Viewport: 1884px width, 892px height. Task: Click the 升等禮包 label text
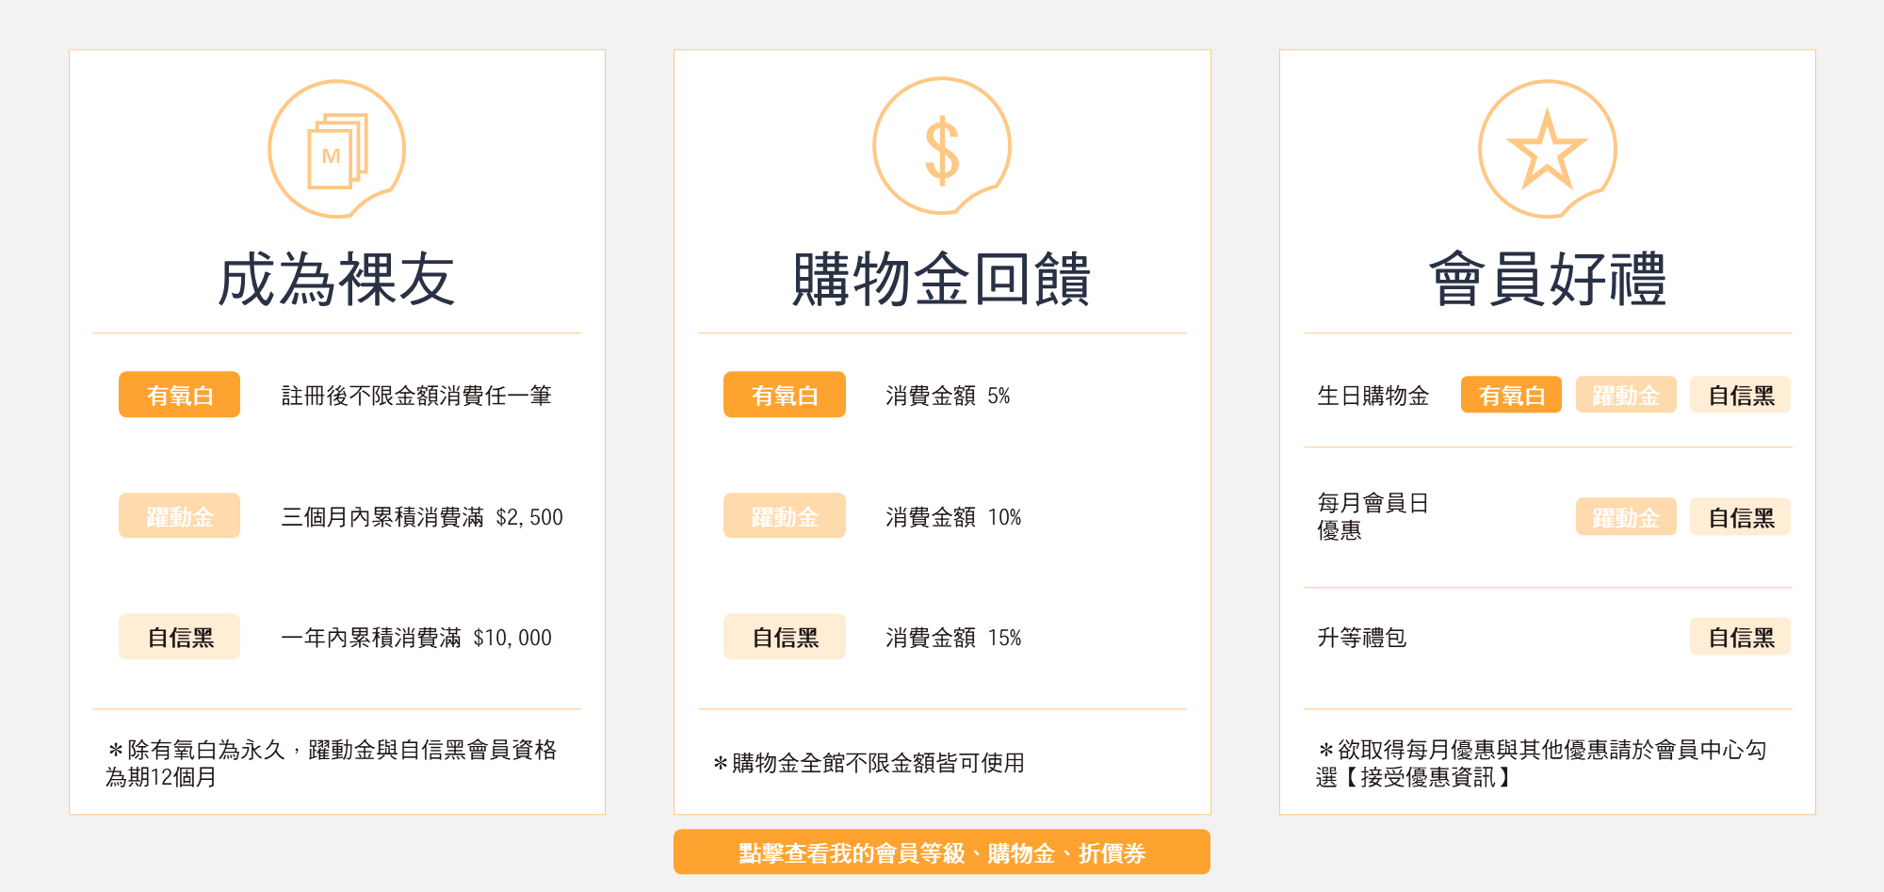(1361, 638)
